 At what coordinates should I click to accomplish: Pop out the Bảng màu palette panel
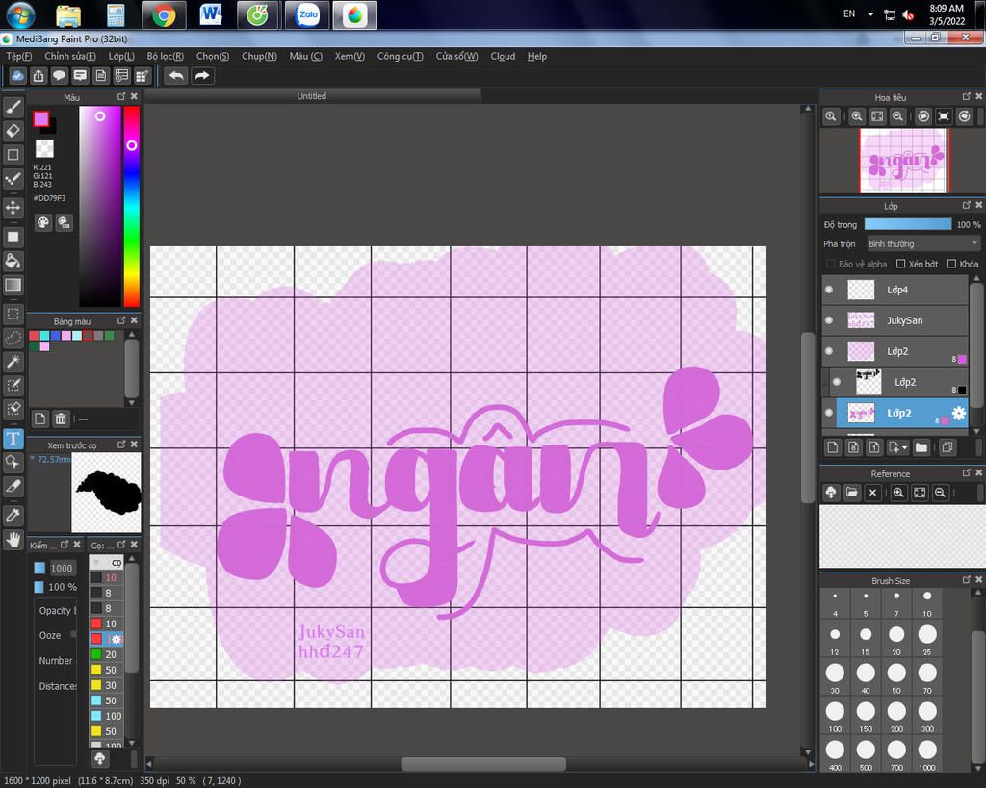pos(121,320)
